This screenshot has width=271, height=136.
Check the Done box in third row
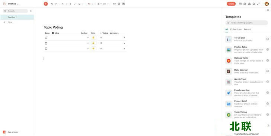coord(46,49)
